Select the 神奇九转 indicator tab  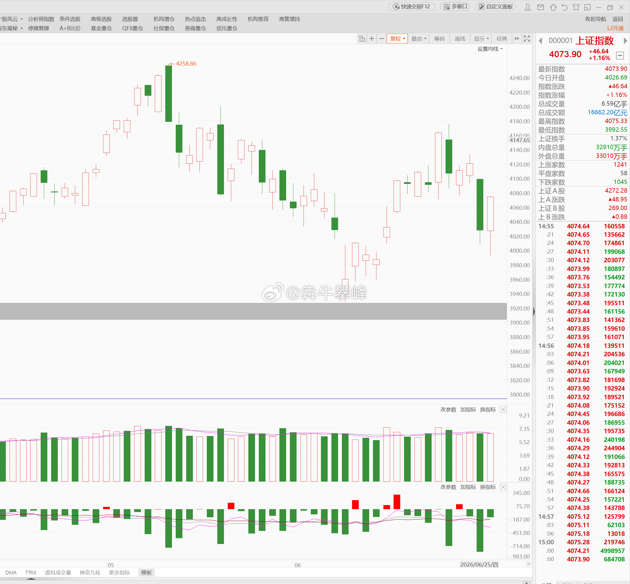(x=90, y=572)
